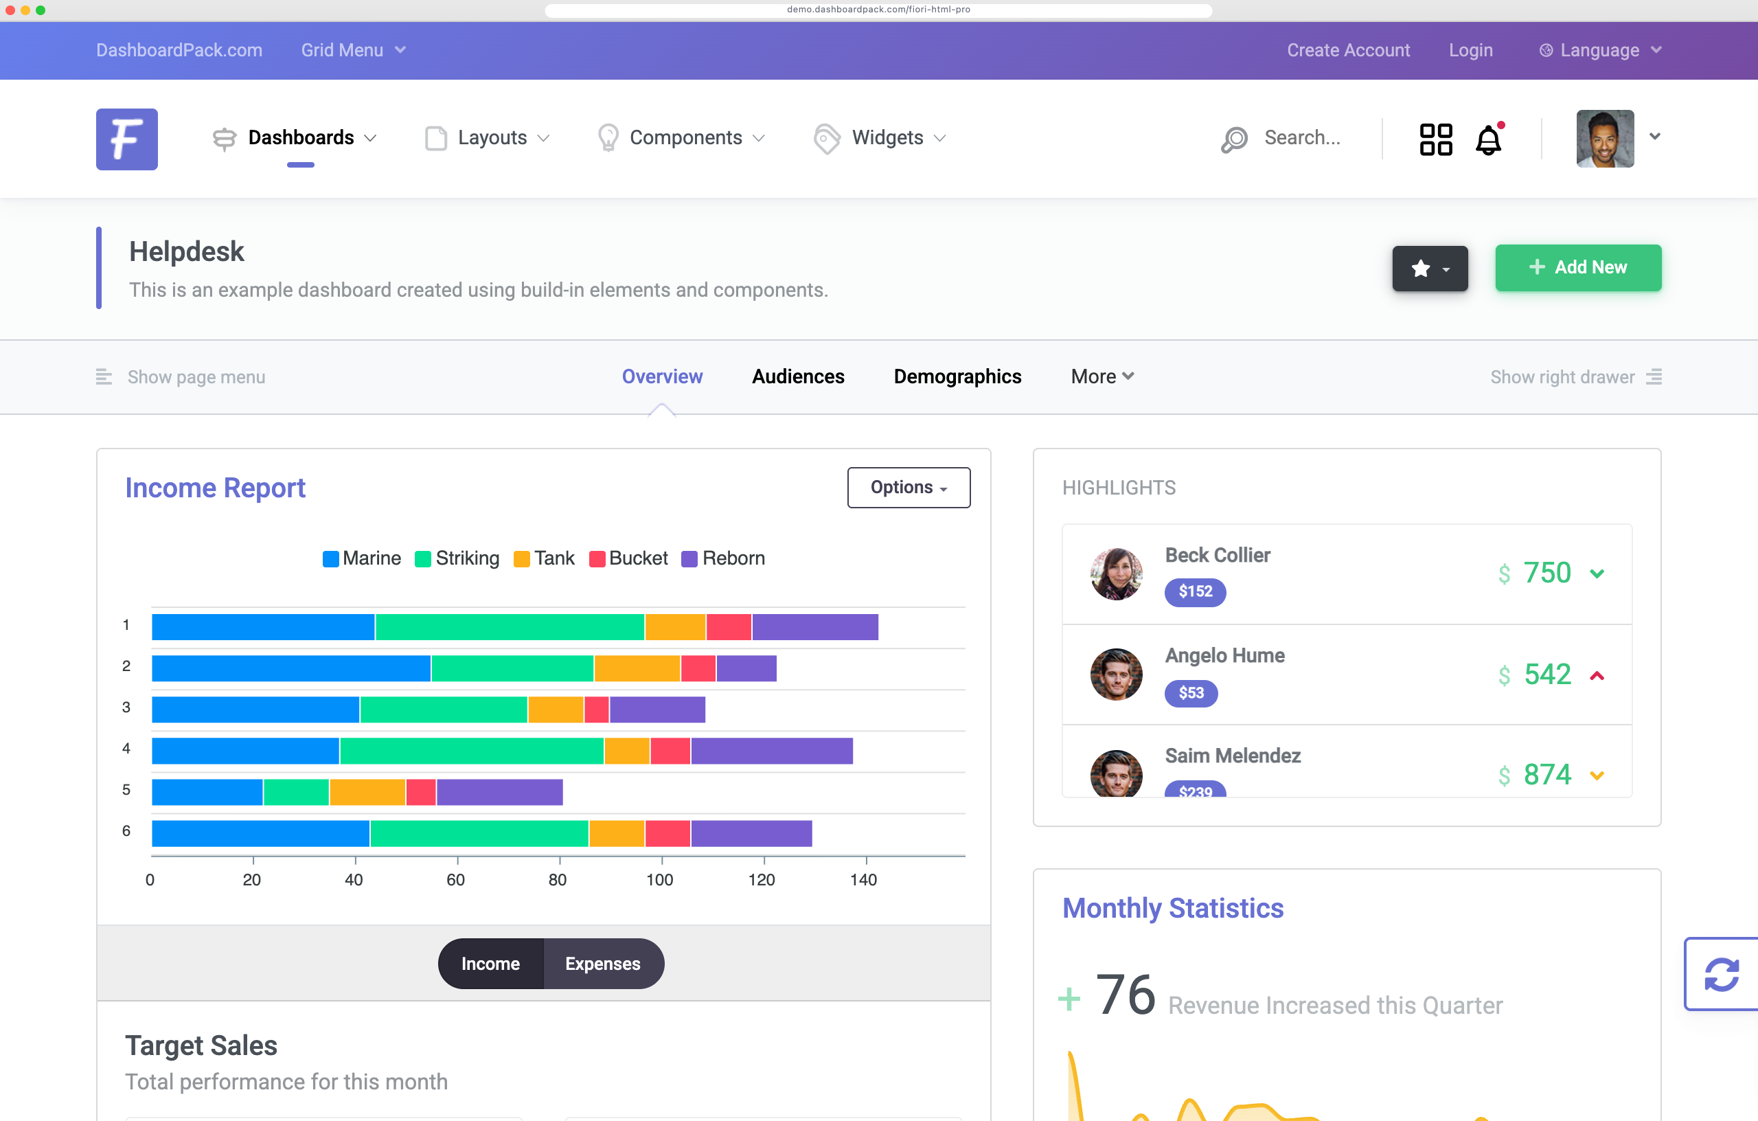Click the Beck Collier name
Screen dimensions: 1758x1121
(1217, 556)
